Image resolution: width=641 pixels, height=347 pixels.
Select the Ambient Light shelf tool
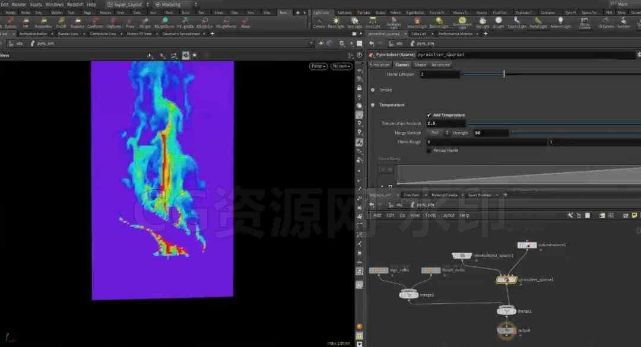(x=560, y=23)
